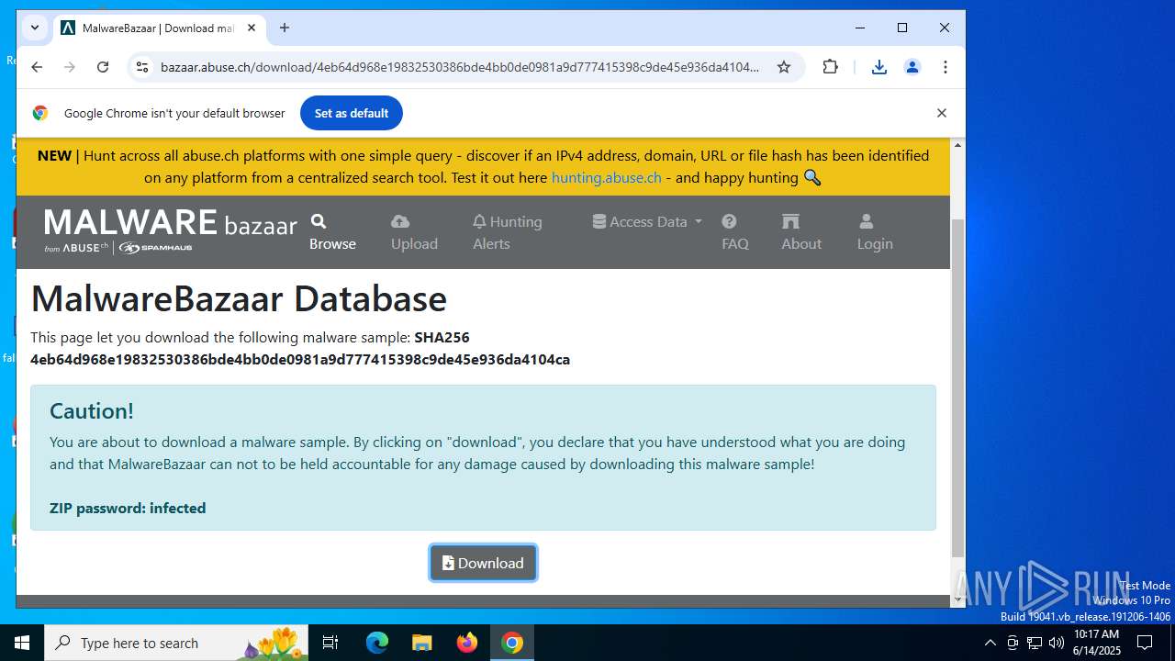Close the MalwareBazaar tab

click(252, 28)
